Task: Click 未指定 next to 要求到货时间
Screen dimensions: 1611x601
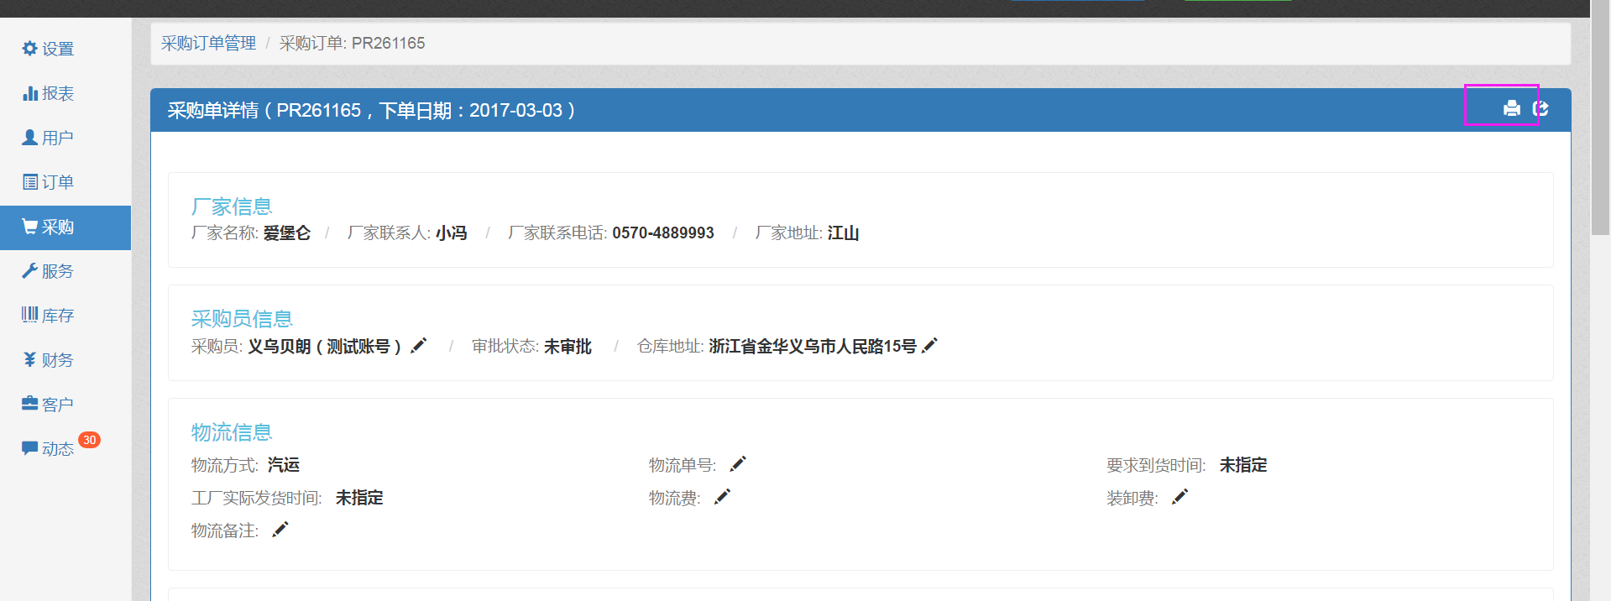Action: [x=1243, y=464]
